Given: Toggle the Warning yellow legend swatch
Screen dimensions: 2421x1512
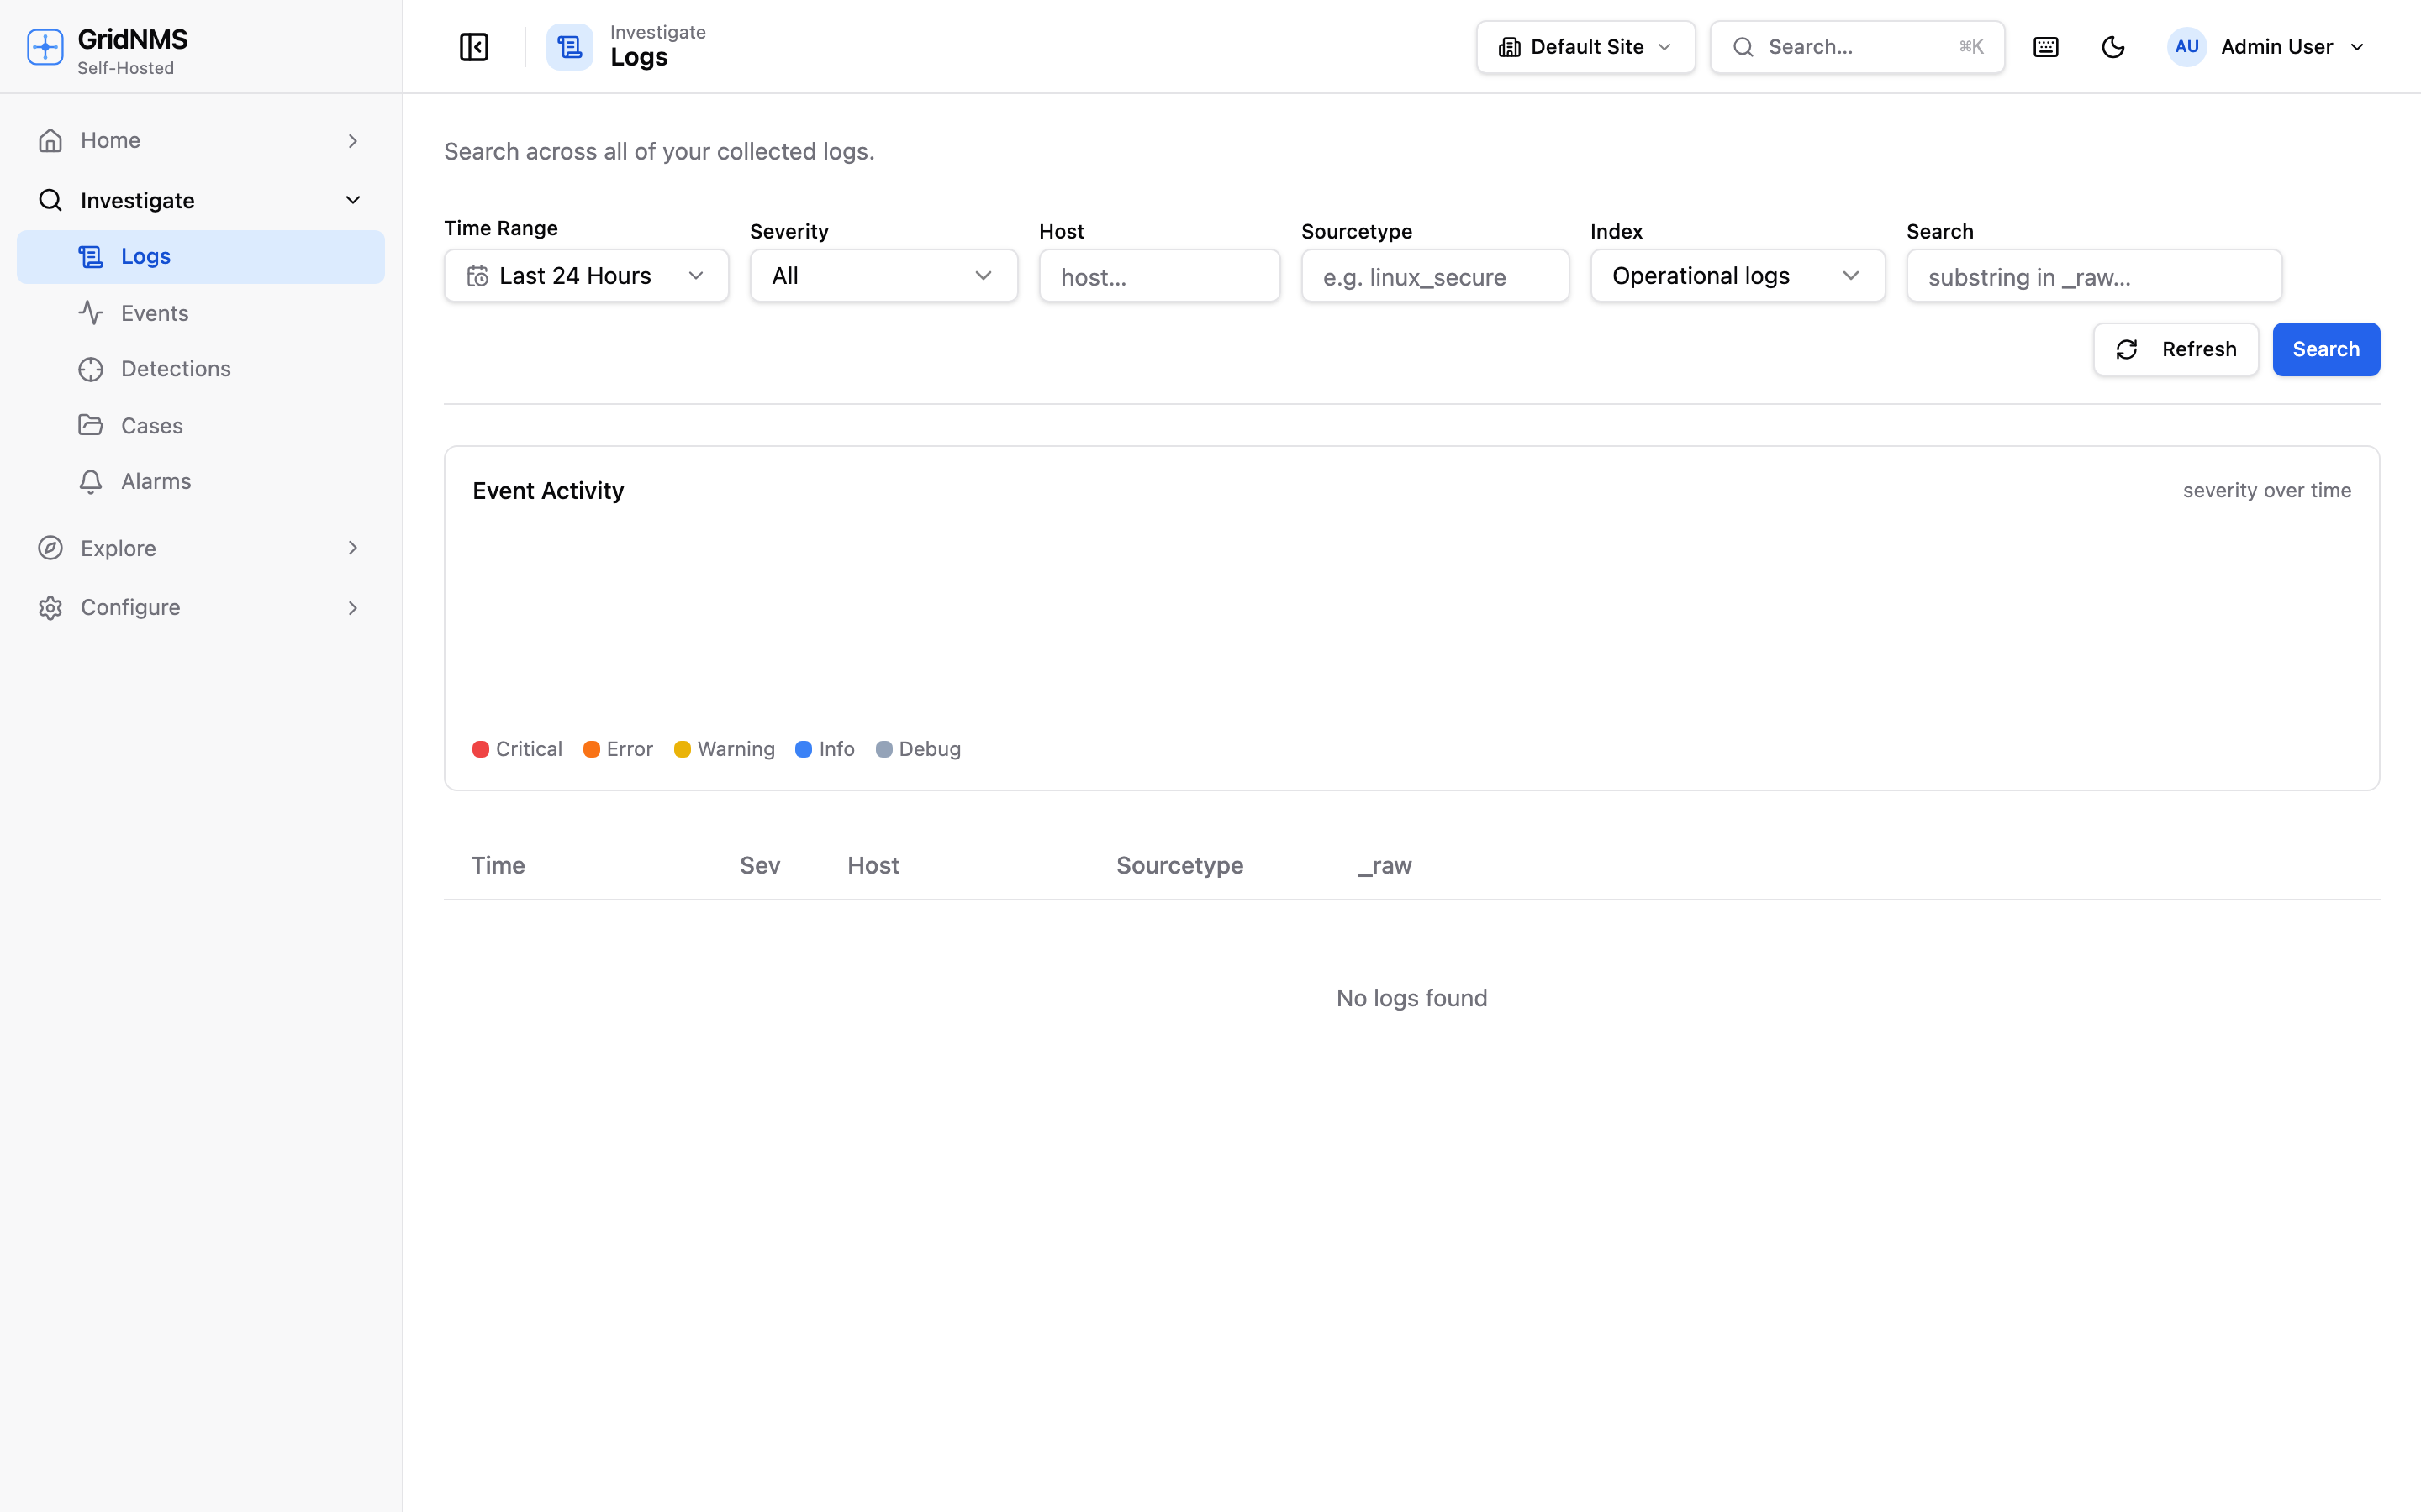Looking at the screenshot, I should click(683, 749).
